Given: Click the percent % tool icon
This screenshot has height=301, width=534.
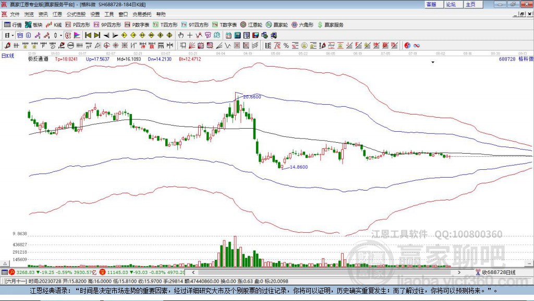Looking at the screenshot, I should 286,46.
